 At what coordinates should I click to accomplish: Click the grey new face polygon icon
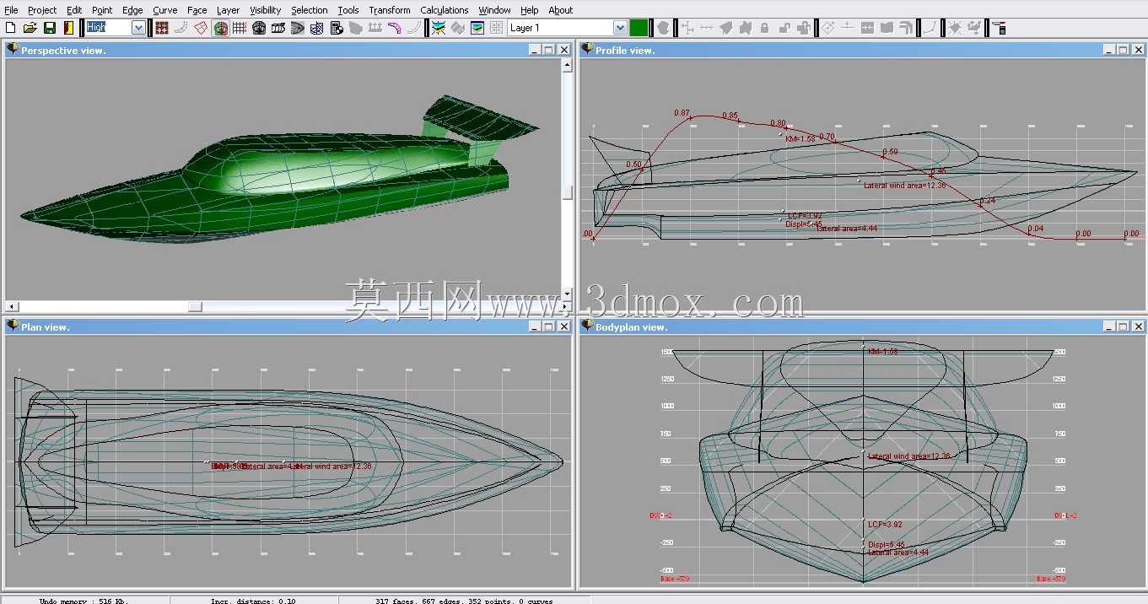tap(663, 28)
